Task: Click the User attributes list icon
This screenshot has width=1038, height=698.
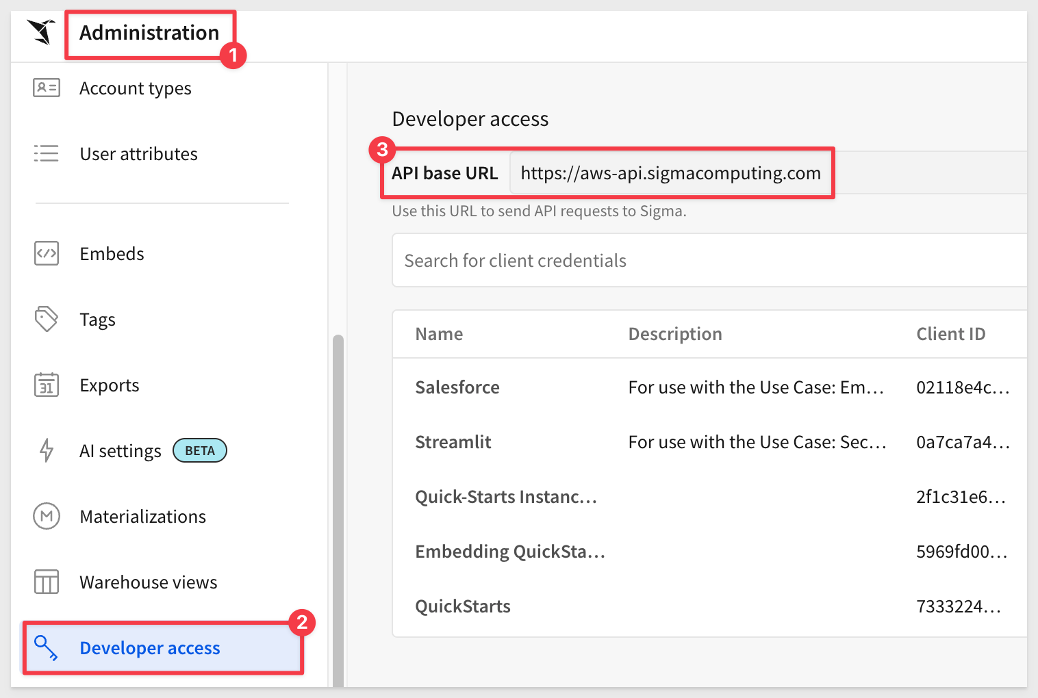Action: point(47,153)
